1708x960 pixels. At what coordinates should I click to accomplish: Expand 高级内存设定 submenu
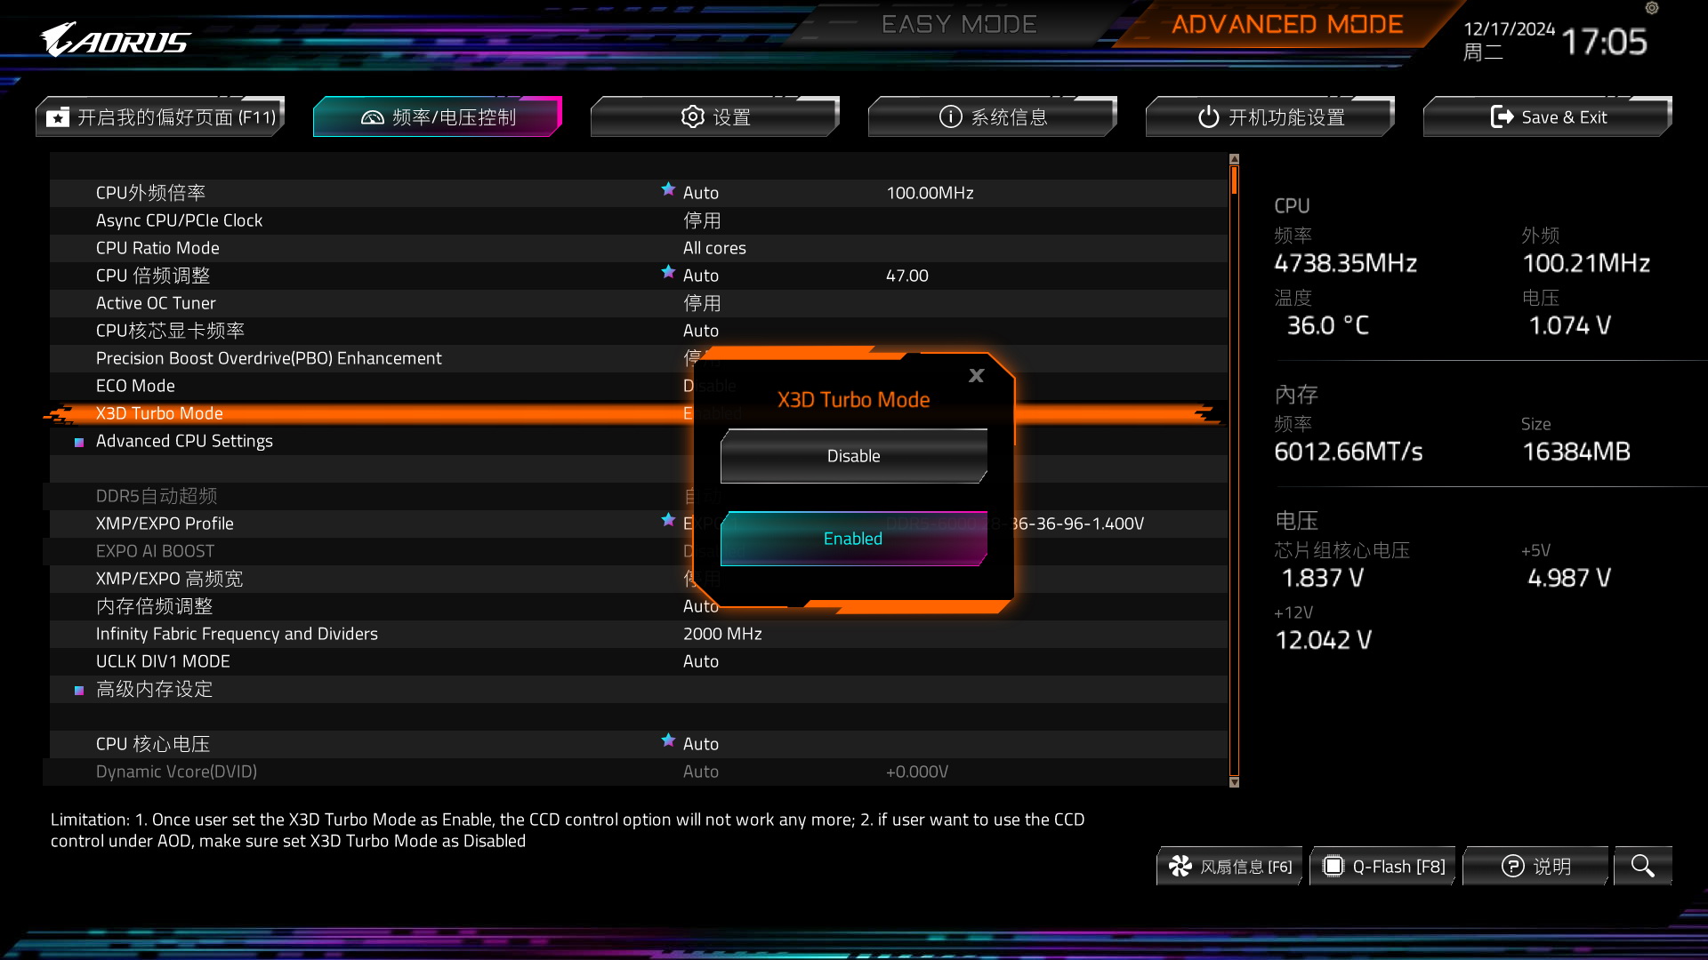[154, 689]
